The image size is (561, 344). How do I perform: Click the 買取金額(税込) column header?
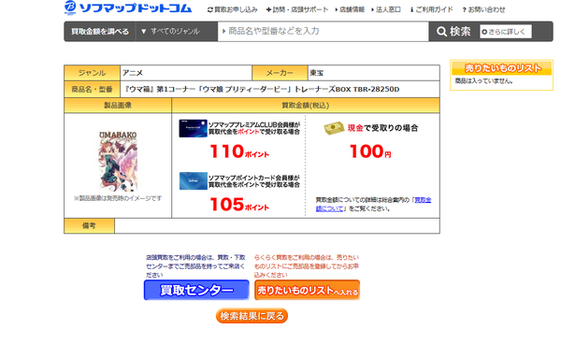(306, 106)
